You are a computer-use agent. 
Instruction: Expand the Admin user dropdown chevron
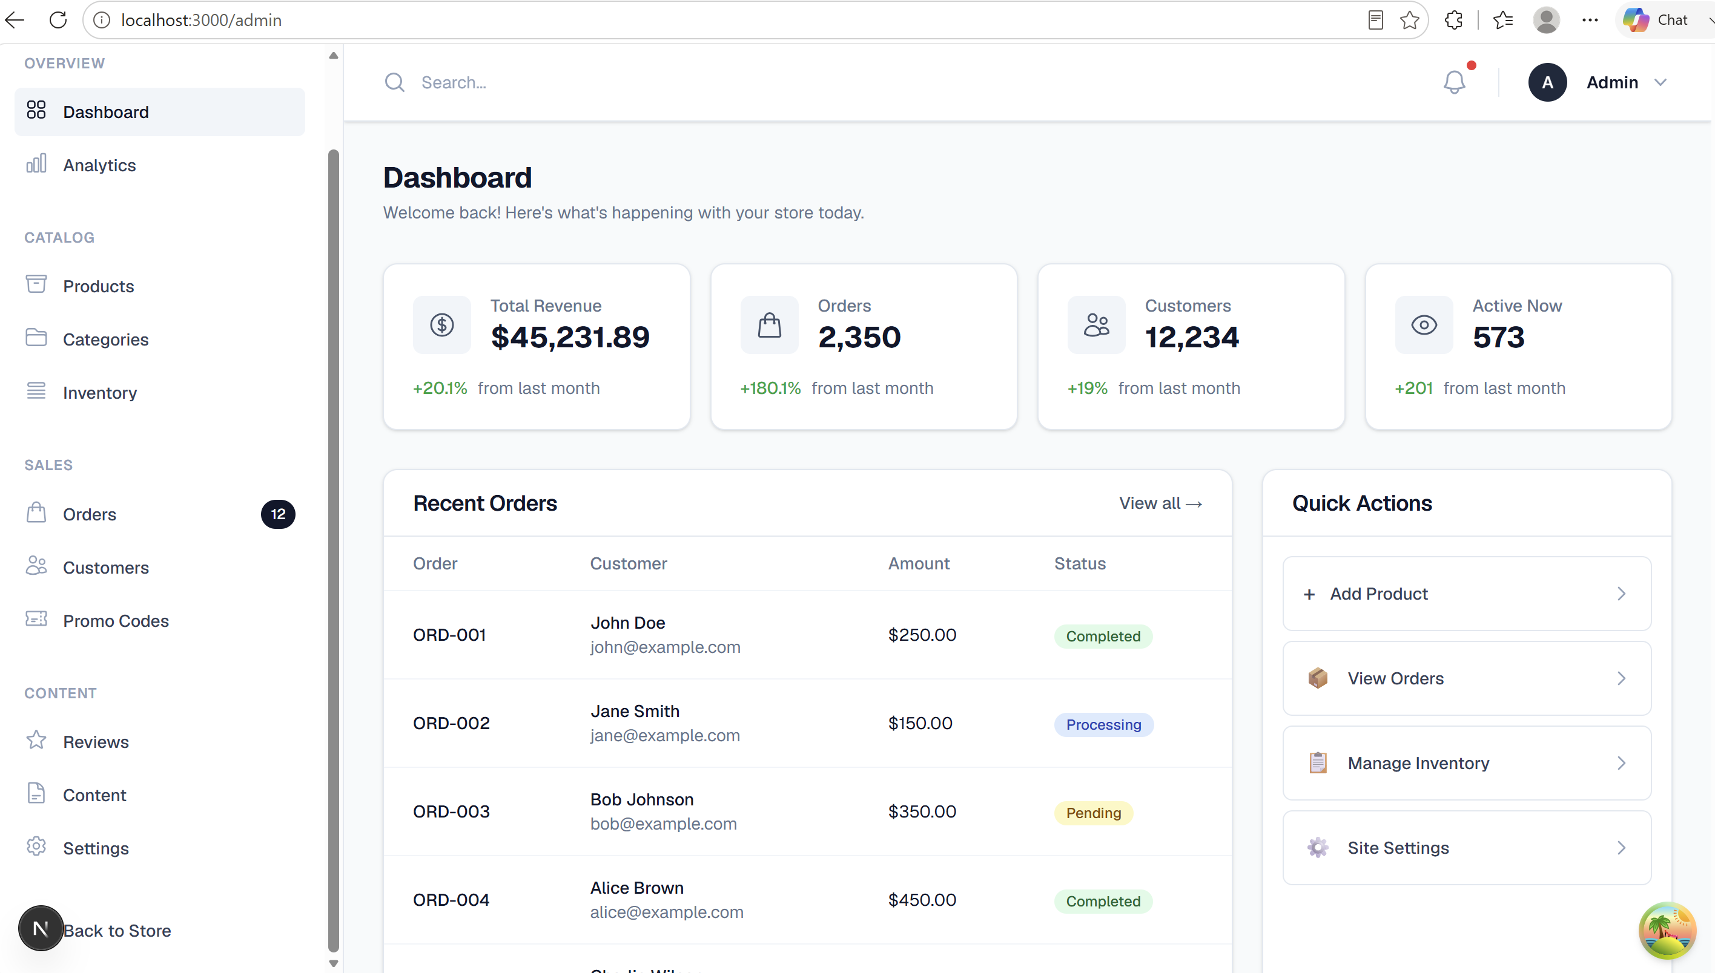pyautogui.click(x=1661, y=82)
